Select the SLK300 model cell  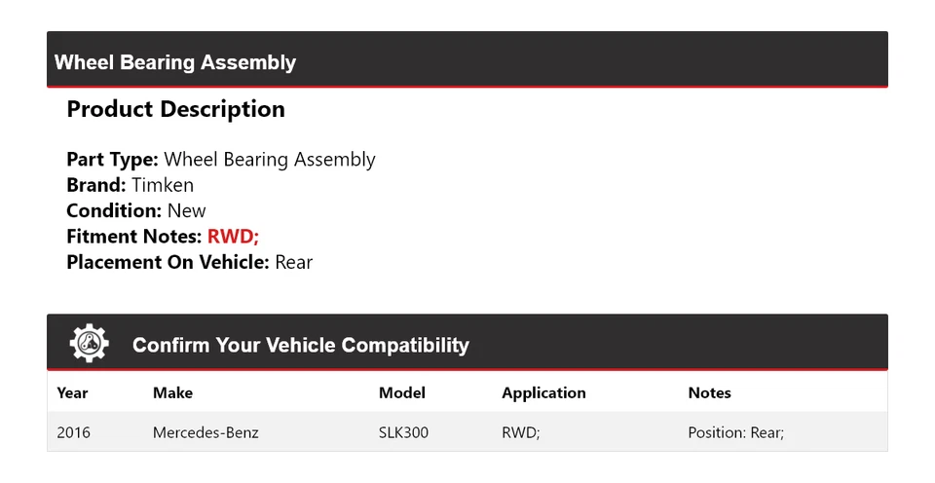coord(403,432)
